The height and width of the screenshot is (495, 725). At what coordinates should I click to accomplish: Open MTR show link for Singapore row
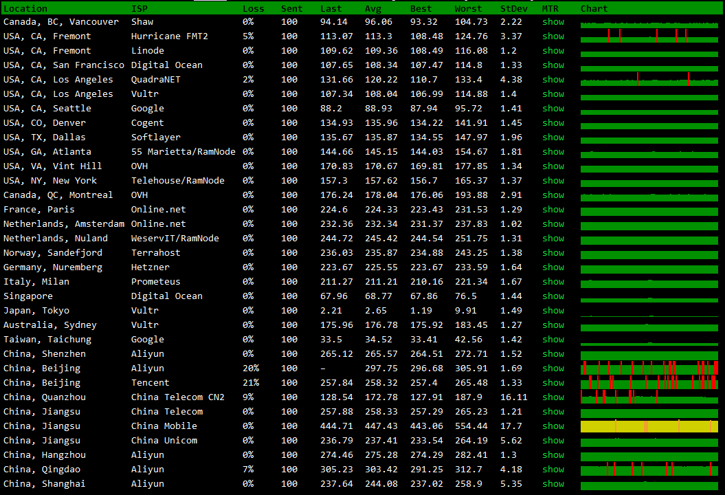(x=553, y=296)
